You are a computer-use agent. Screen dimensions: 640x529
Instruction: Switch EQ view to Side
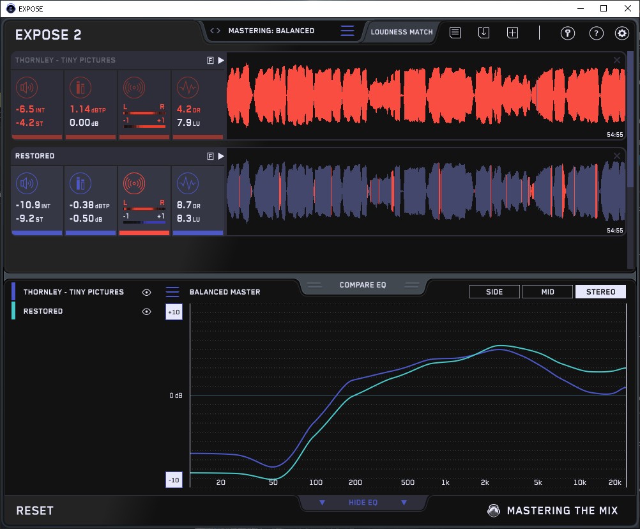494,292
